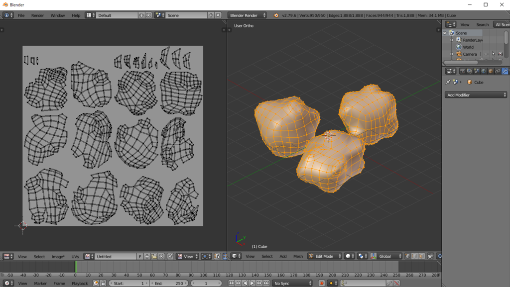Toggle fake user F button for Untitled image
Image resolution: width=510 pixels, height=287 pixels.
click(140, 257)
